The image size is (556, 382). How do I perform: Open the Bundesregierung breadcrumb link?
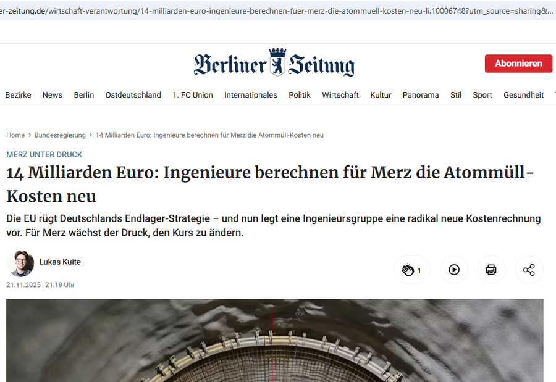60,135
